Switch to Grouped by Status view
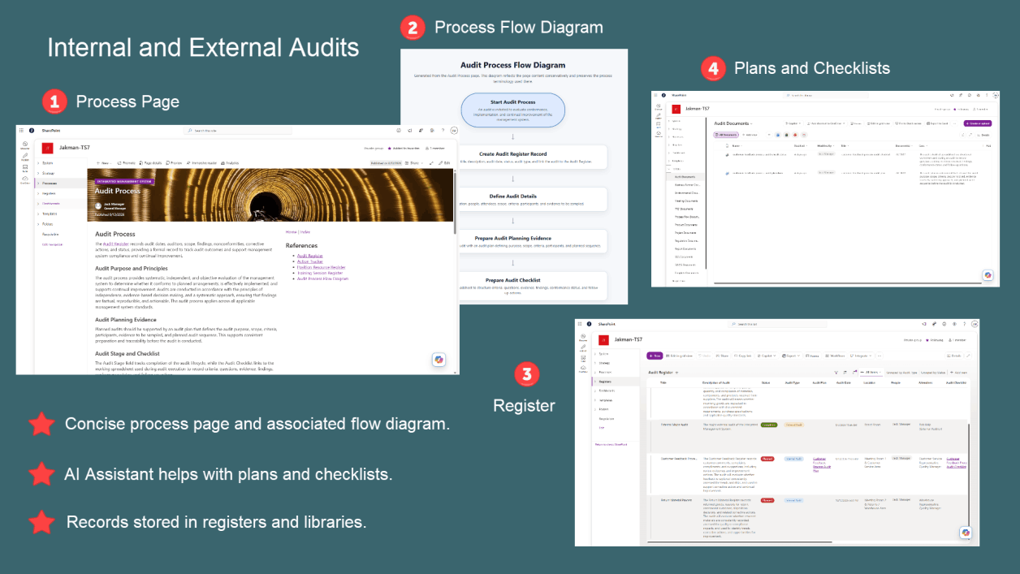This screenshot has width=1020, height=574. [933, 373]
